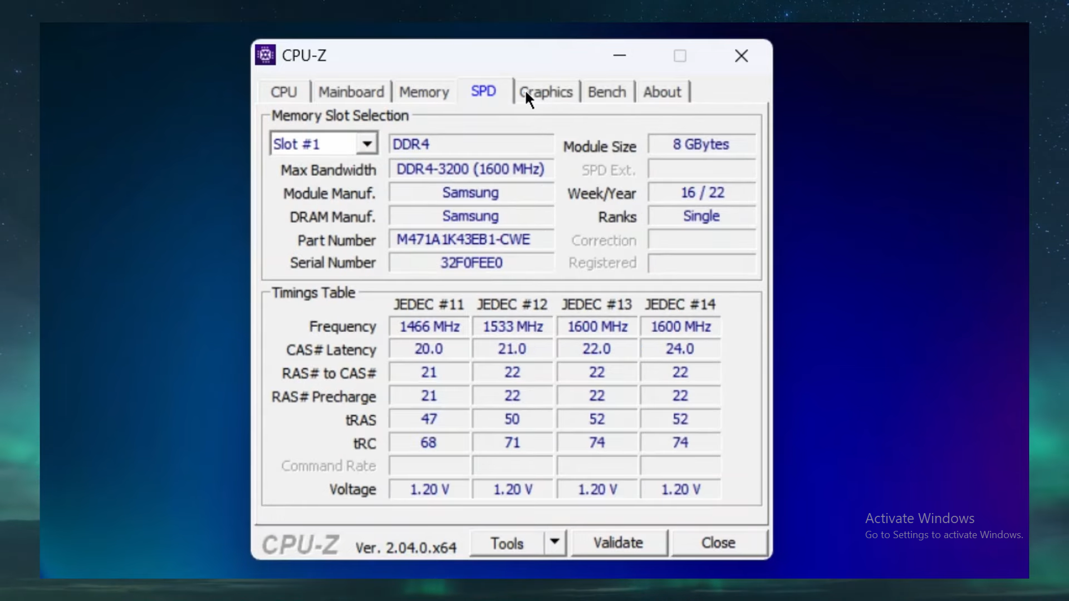Click the JEDEC #11 column header

click(x=429, y=304)
